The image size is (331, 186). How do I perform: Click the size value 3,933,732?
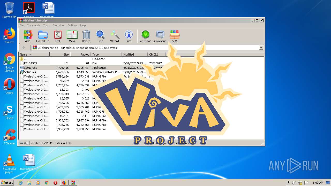tap(62, 120)
